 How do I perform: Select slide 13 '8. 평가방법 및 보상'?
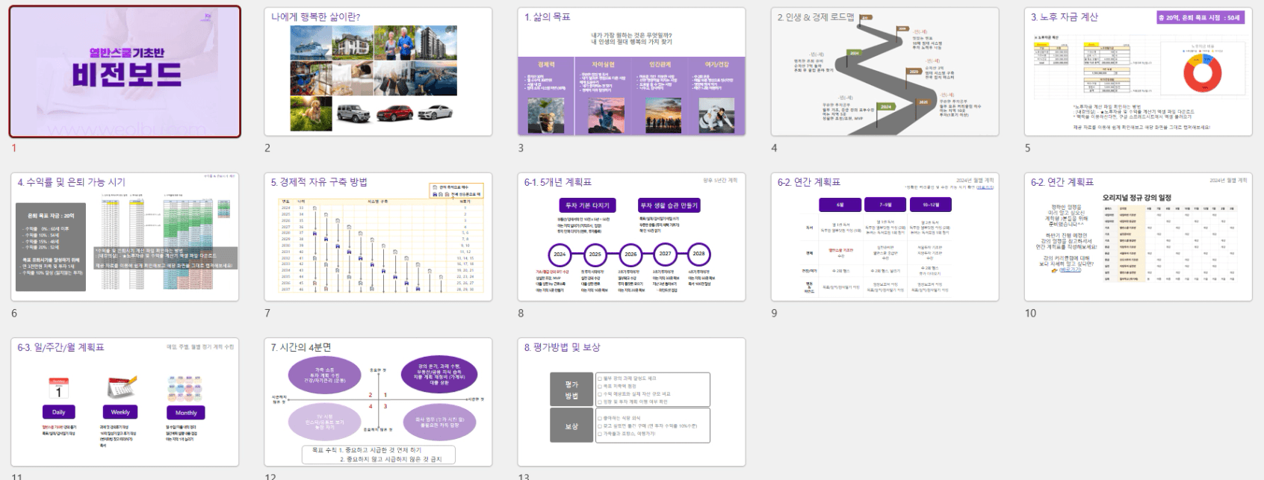pos(631,402)
